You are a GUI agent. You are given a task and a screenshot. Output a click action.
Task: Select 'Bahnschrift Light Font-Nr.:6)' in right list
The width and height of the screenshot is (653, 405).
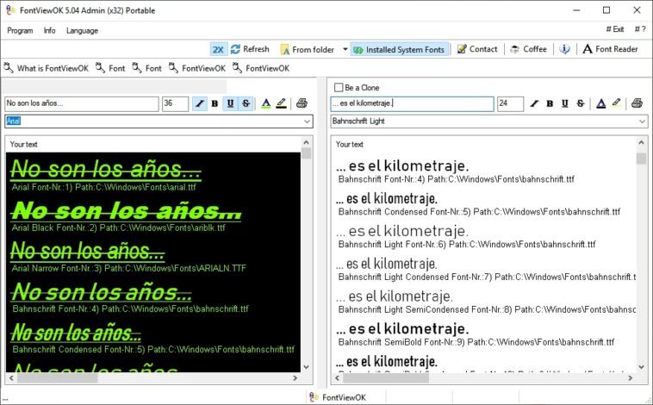[467, 245]
